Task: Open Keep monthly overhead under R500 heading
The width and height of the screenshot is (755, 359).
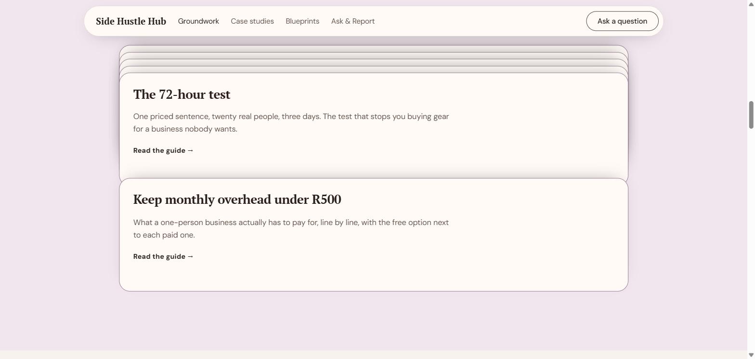Action: pyautogui.click(x=237, y=199)
